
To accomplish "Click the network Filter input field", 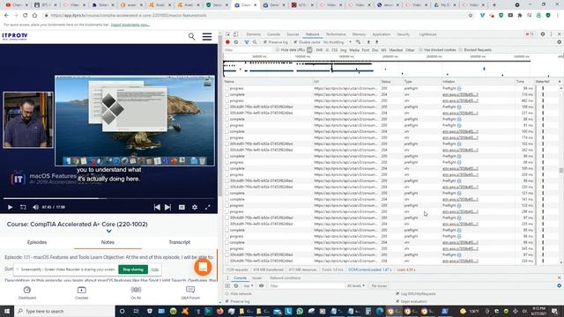I will pos(249,50).
